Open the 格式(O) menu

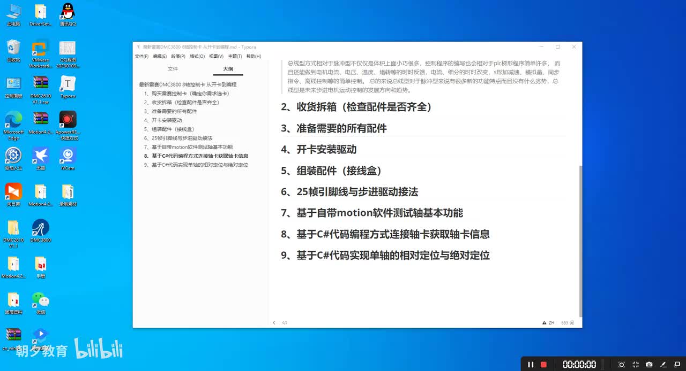197,56
